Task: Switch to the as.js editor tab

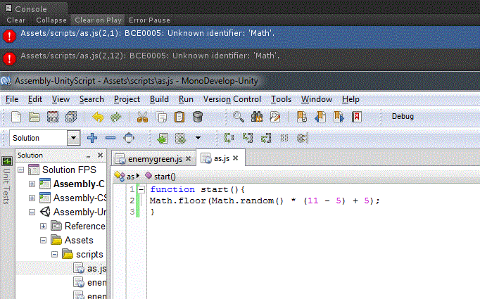Action: coord(222,158)
